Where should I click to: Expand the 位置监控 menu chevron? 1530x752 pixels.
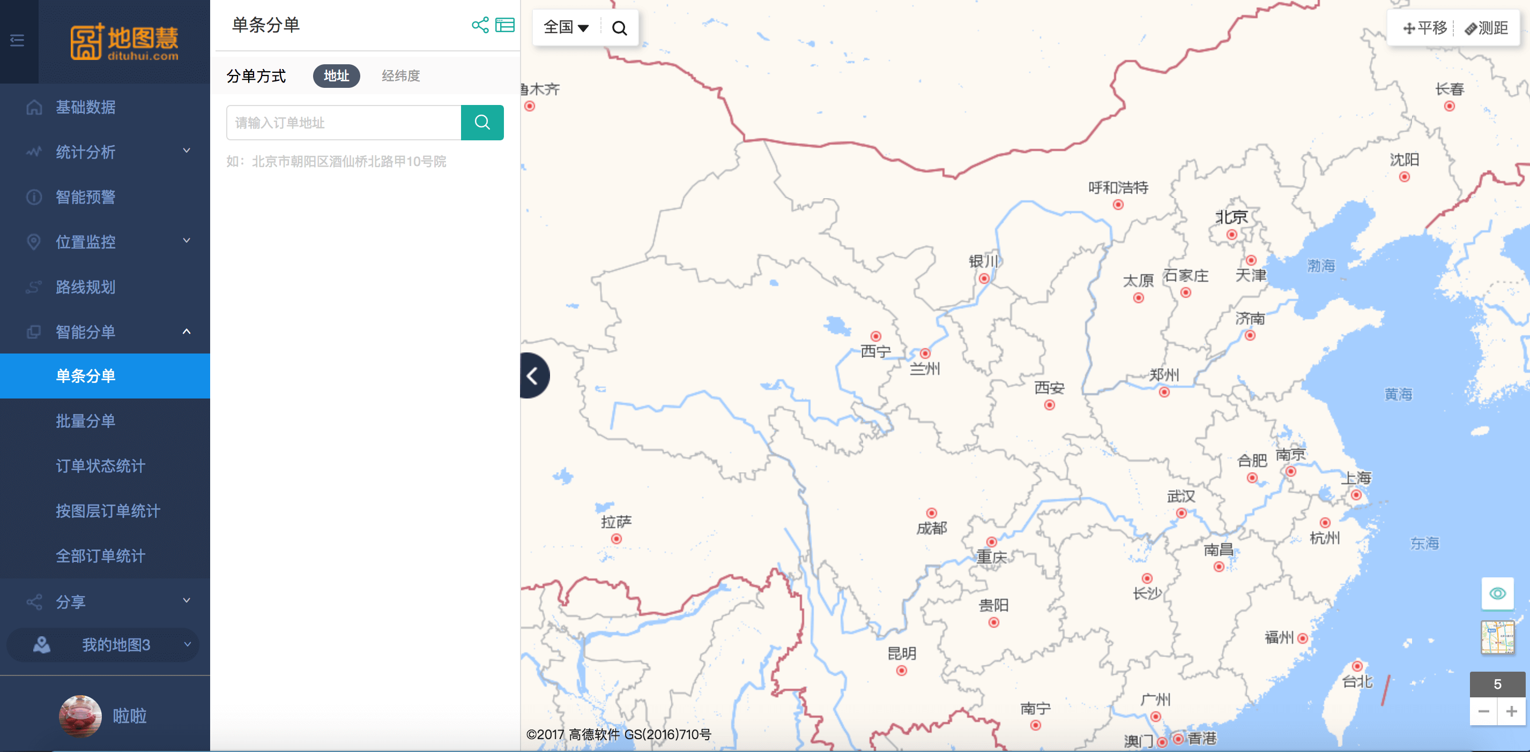187,240
